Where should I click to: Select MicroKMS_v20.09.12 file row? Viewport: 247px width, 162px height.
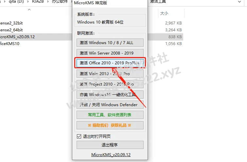point(36,37)
